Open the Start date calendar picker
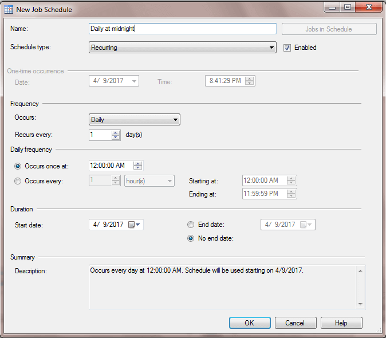Image resolution: width=386 pixels, height=338 pixels. pyautogui.click(x=135, y=225)
